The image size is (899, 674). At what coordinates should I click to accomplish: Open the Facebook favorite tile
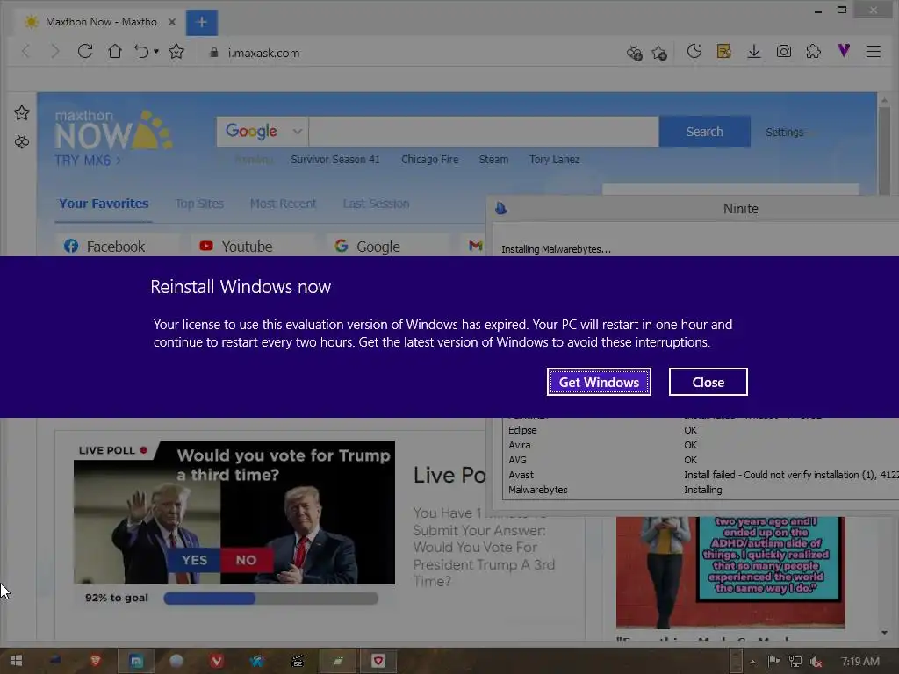tap(118, 246)
